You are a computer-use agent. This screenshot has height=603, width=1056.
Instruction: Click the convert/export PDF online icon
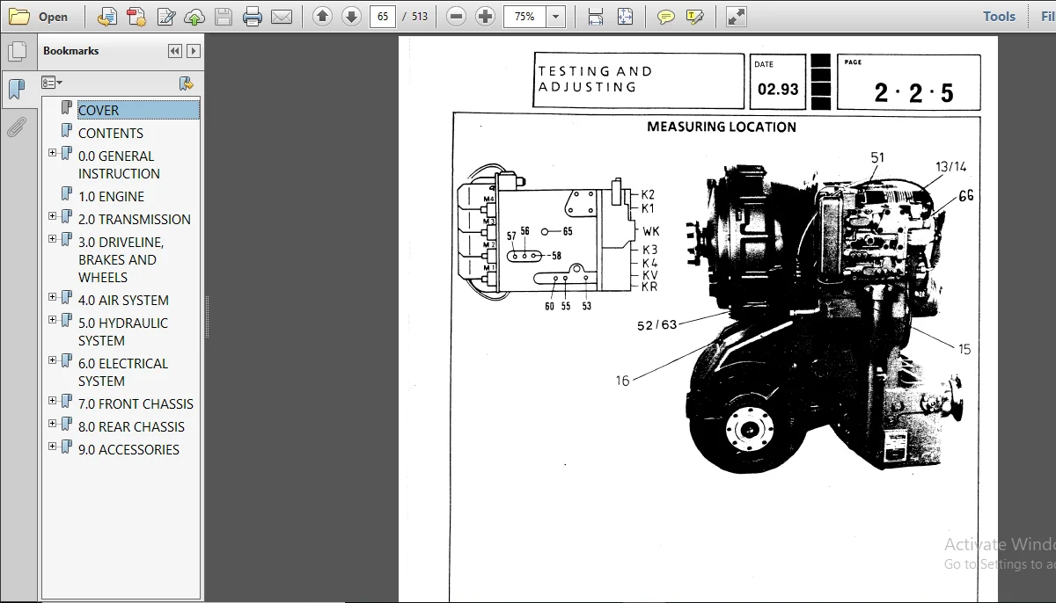click(107, 16)
